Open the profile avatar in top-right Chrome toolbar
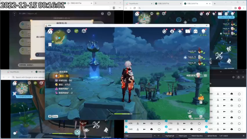 click(x=240, y=8)
